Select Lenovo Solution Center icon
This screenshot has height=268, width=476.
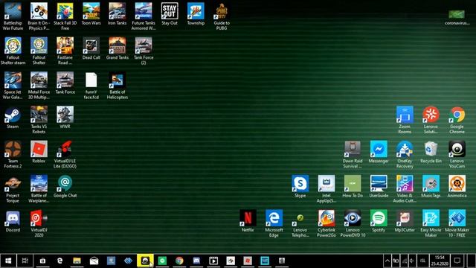click(x=431, y=120)
